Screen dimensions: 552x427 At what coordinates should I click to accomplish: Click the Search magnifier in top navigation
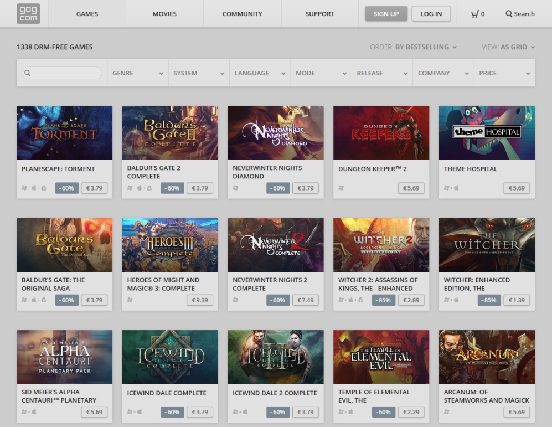(x=509, y=14)
